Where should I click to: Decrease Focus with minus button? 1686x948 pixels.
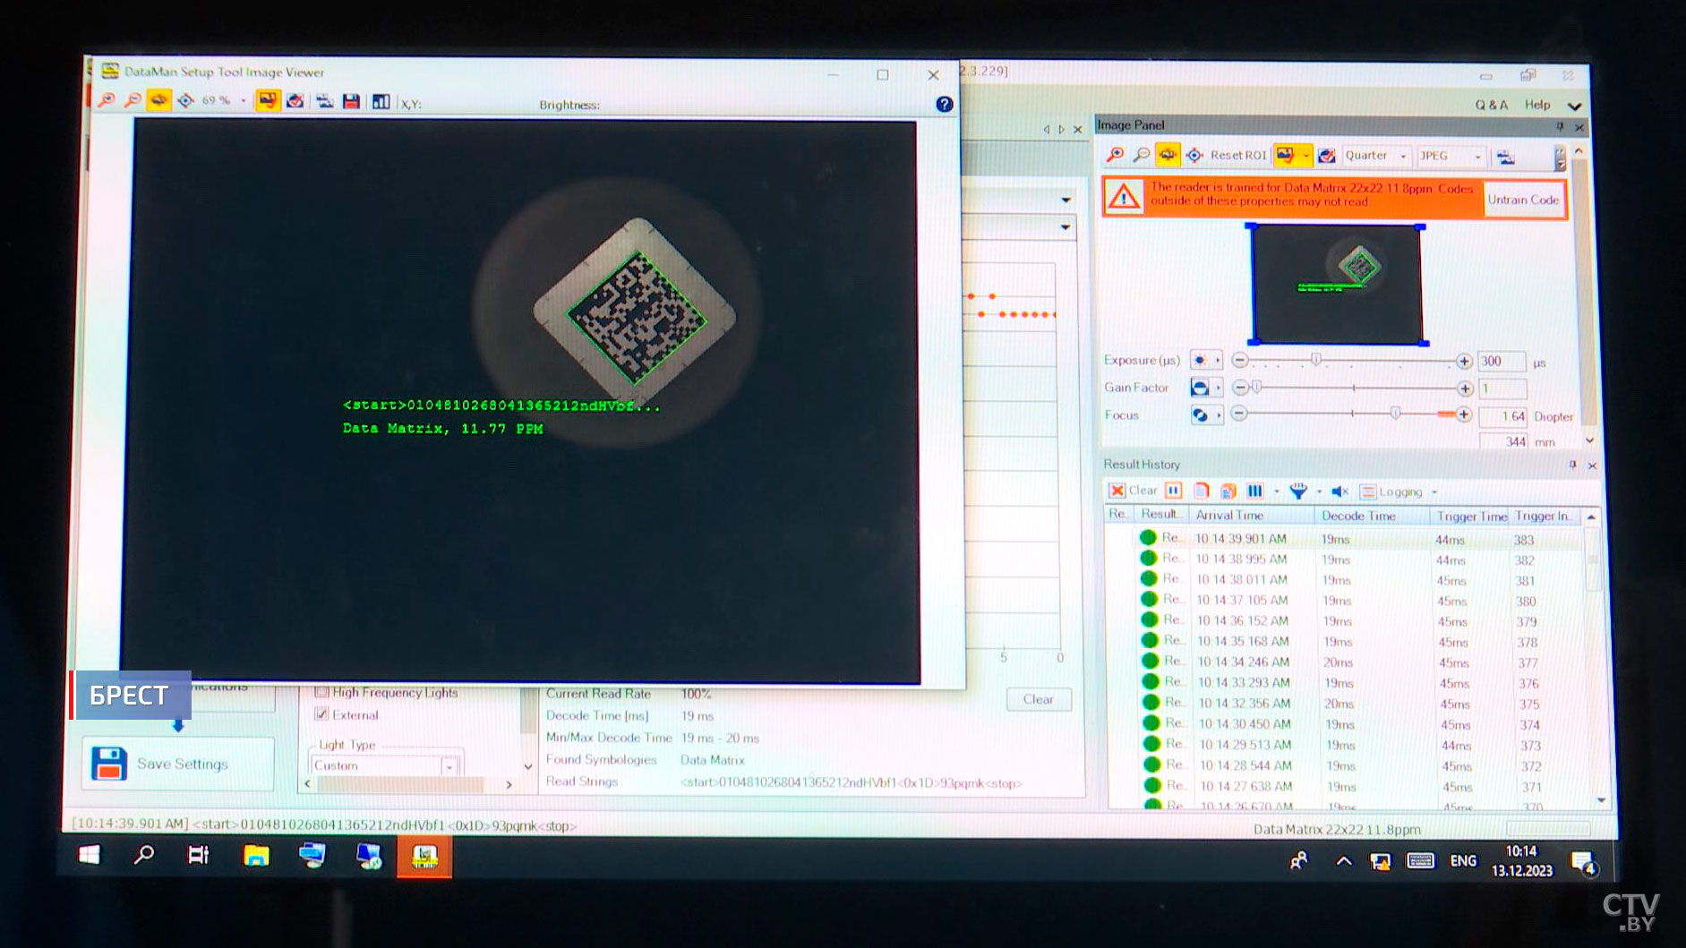[1239, 414]
